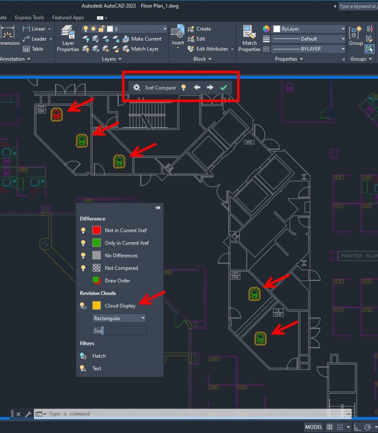Screen dimensions: 378x433
Task: Go to next difference arrow
Action: tap(210, 88)
